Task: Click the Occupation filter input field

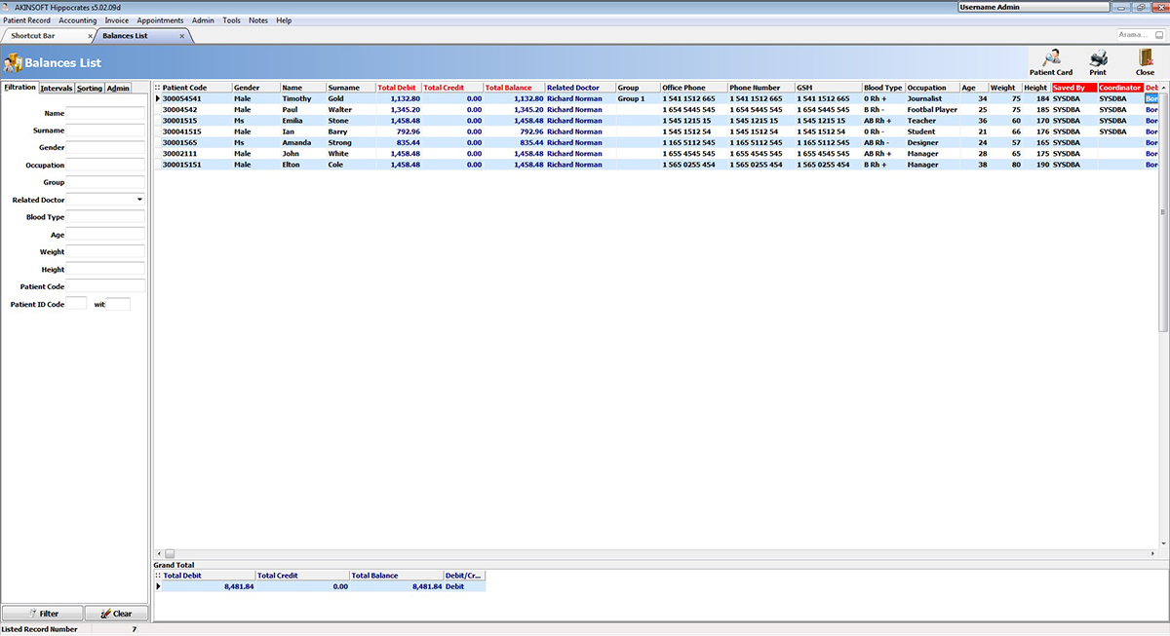Action: click(x=105, y=166)
